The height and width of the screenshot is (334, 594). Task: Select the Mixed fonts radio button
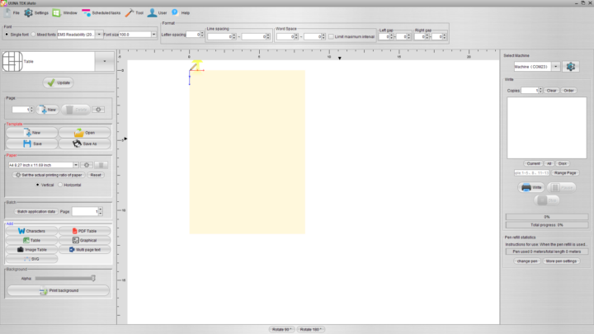click(33, 35)
